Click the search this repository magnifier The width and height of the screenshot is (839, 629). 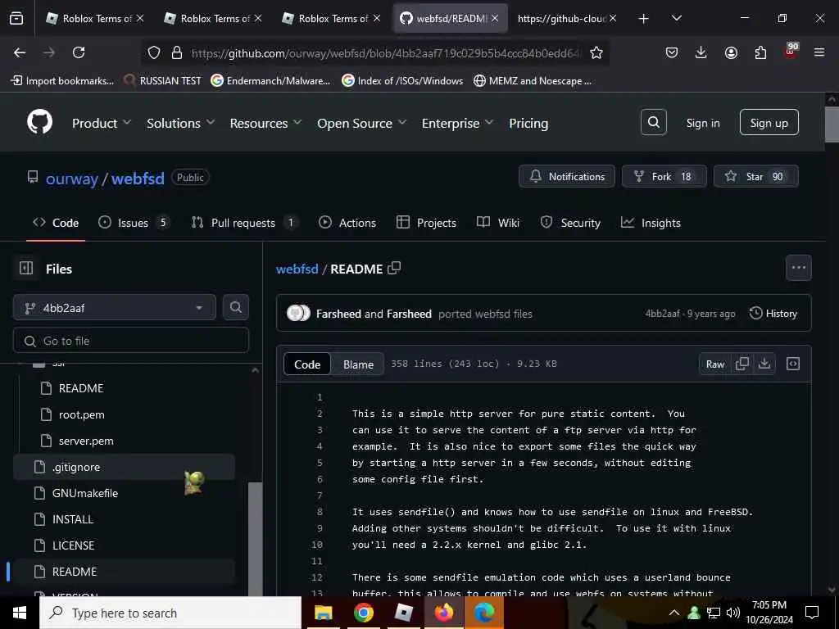(235, 307)
